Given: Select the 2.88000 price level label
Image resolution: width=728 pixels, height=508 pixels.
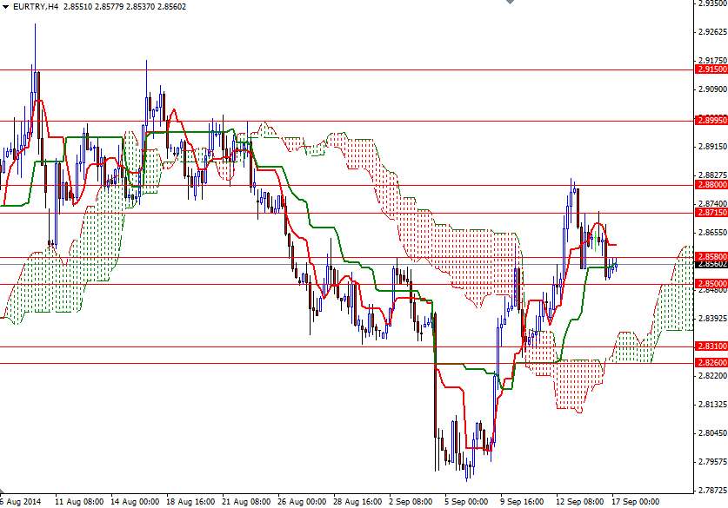Looking at the screenshot, I should (x=711, y=184).
